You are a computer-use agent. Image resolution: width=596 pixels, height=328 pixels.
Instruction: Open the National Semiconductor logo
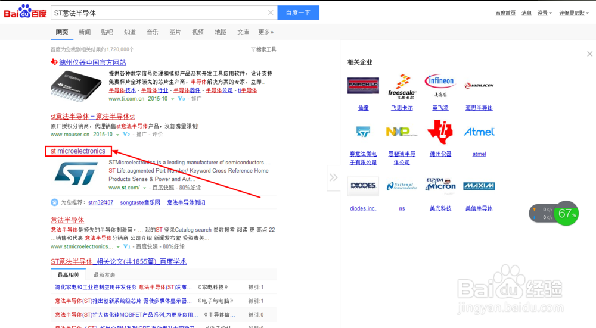point(402,186)
